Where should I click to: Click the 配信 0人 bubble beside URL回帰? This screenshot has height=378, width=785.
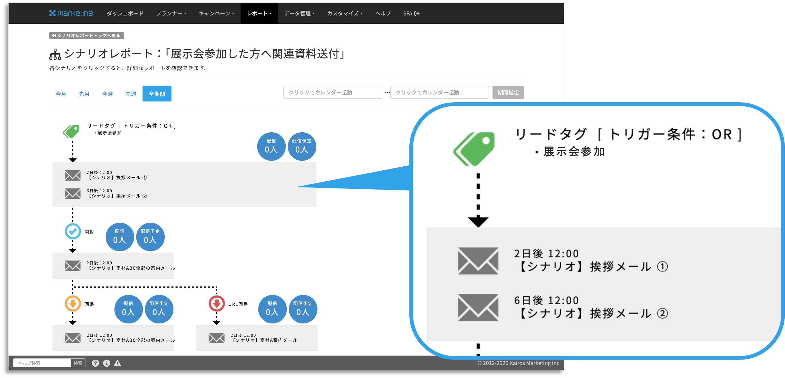click(272, 309)
